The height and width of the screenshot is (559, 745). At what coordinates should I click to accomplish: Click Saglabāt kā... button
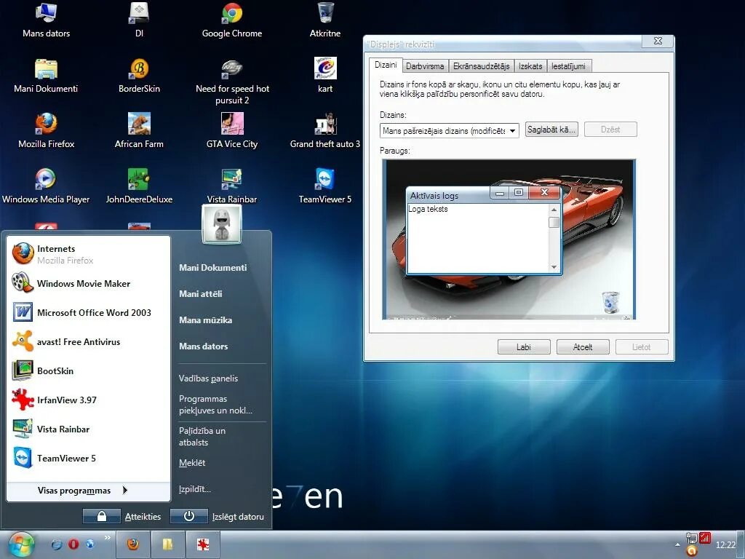point(551,130)
